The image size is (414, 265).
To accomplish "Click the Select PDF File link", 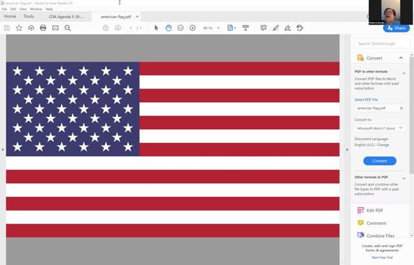I will click(366, 100).
